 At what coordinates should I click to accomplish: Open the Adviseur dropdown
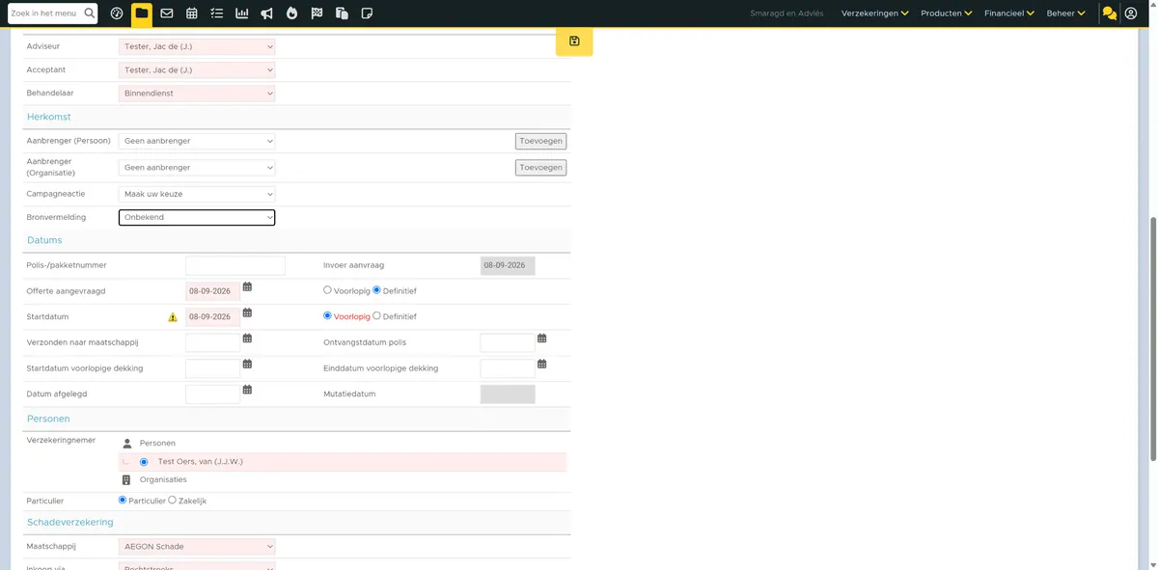coord(197,46)
